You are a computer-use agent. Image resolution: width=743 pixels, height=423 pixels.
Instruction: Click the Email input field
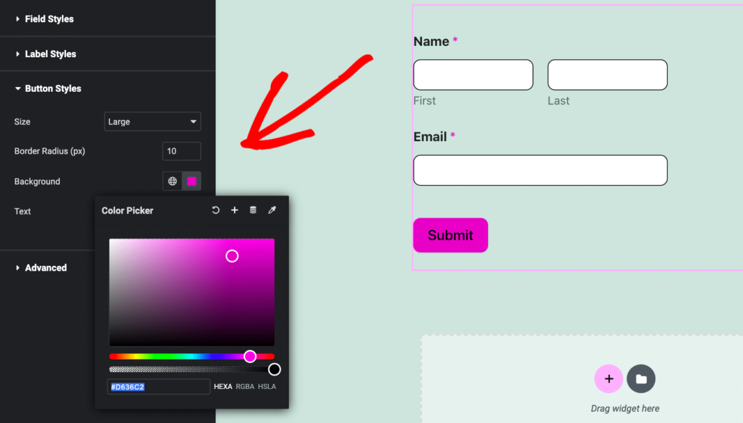tap(540, 170)
